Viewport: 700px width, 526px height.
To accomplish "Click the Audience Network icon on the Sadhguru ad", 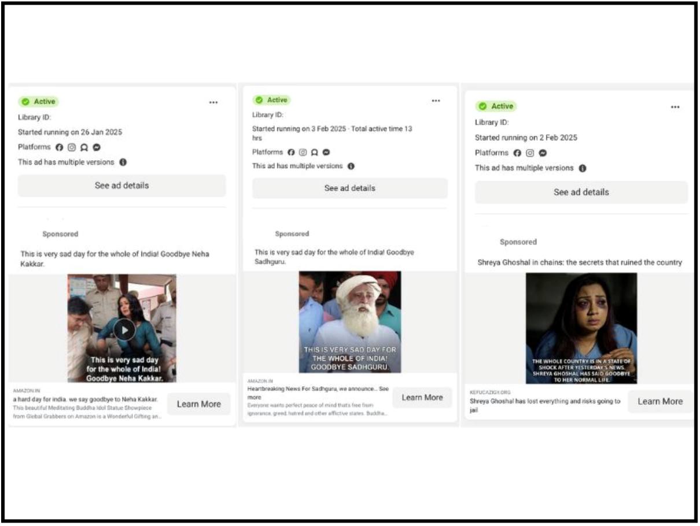I will [315, 153].
